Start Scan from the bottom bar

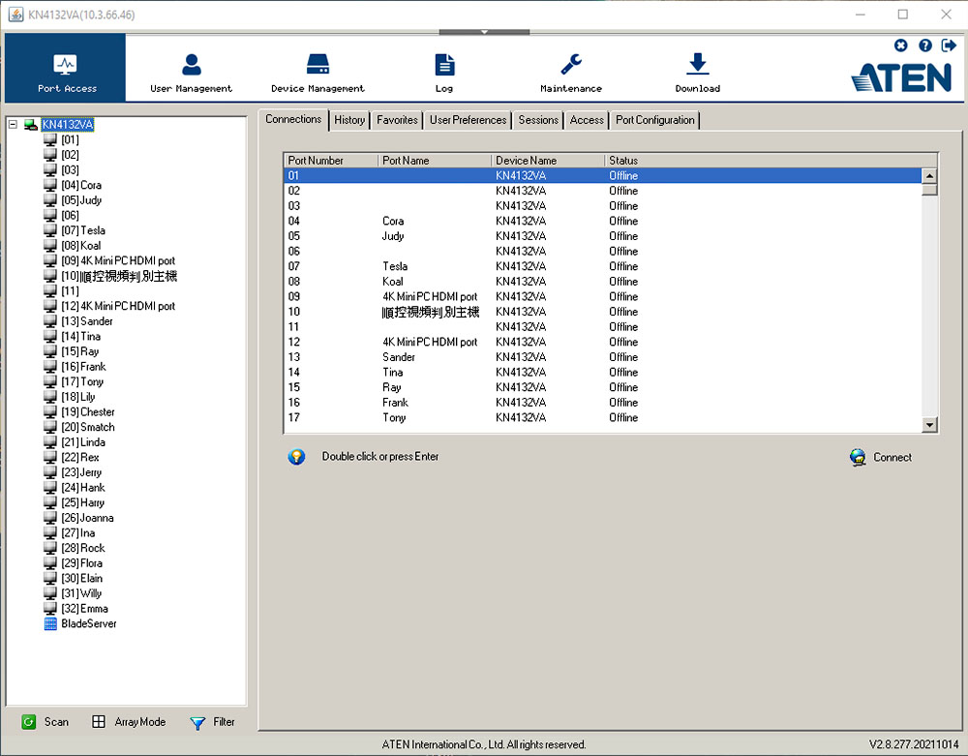pyautogui.click(x=45, y=722)
